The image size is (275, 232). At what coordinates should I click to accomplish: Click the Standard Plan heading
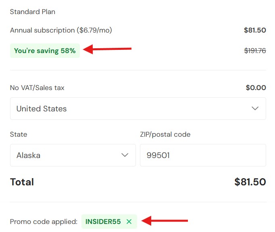pos(33,12)
